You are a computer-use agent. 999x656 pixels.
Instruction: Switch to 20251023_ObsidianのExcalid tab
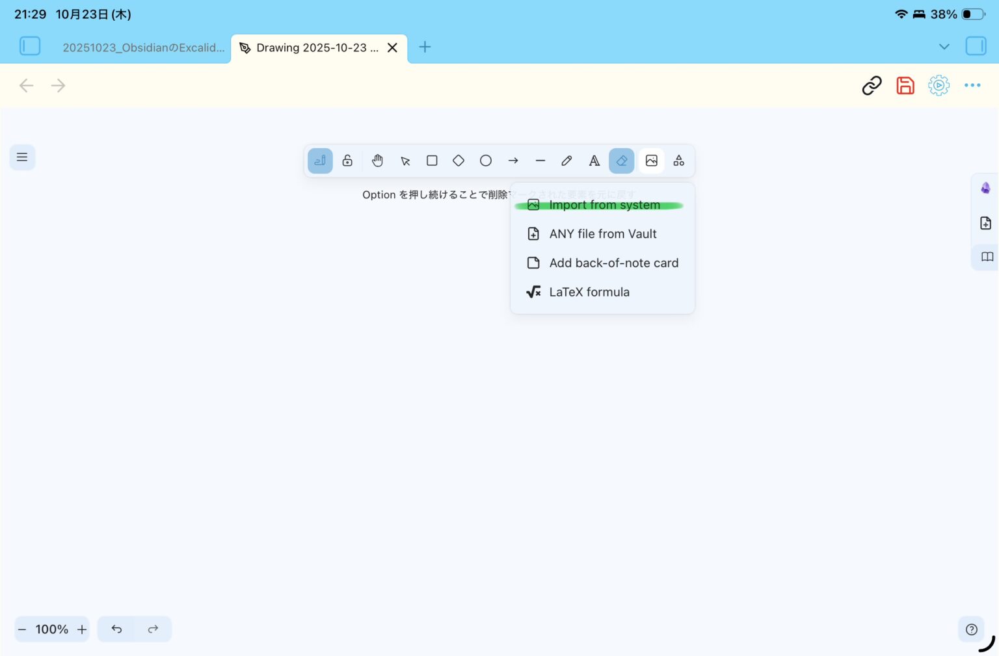[x=143, y=47]
